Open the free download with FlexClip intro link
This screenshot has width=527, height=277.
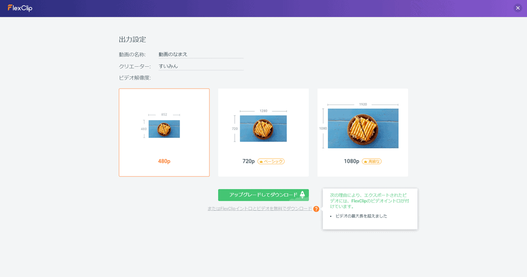260,209
